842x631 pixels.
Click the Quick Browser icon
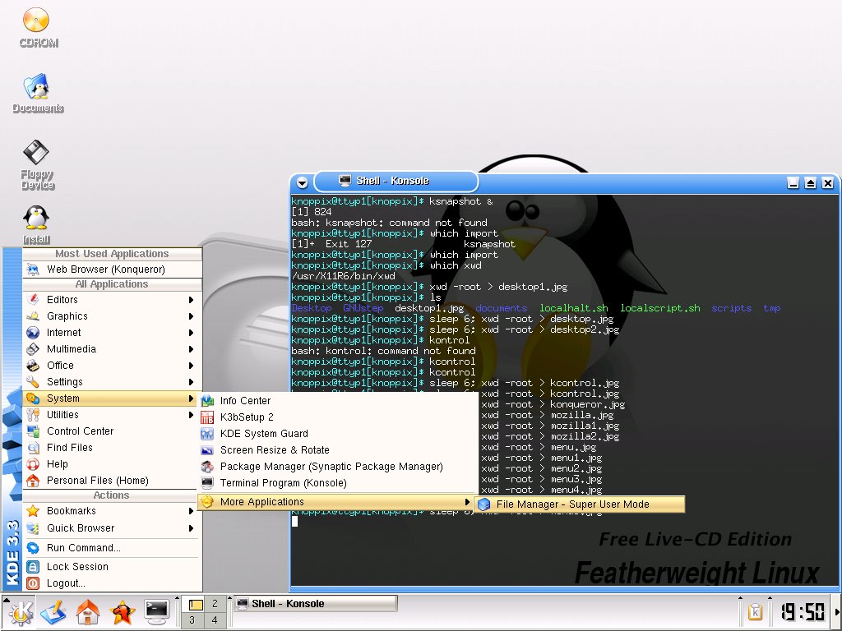(33, 528)
